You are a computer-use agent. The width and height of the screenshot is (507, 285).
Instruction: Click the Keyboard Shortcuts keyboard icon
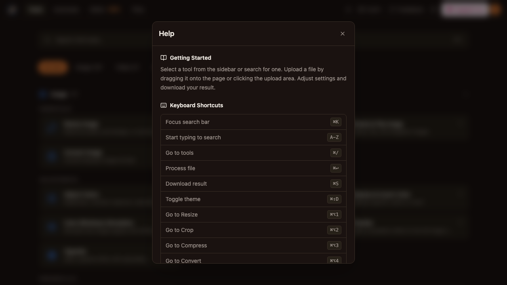(164, 105)
